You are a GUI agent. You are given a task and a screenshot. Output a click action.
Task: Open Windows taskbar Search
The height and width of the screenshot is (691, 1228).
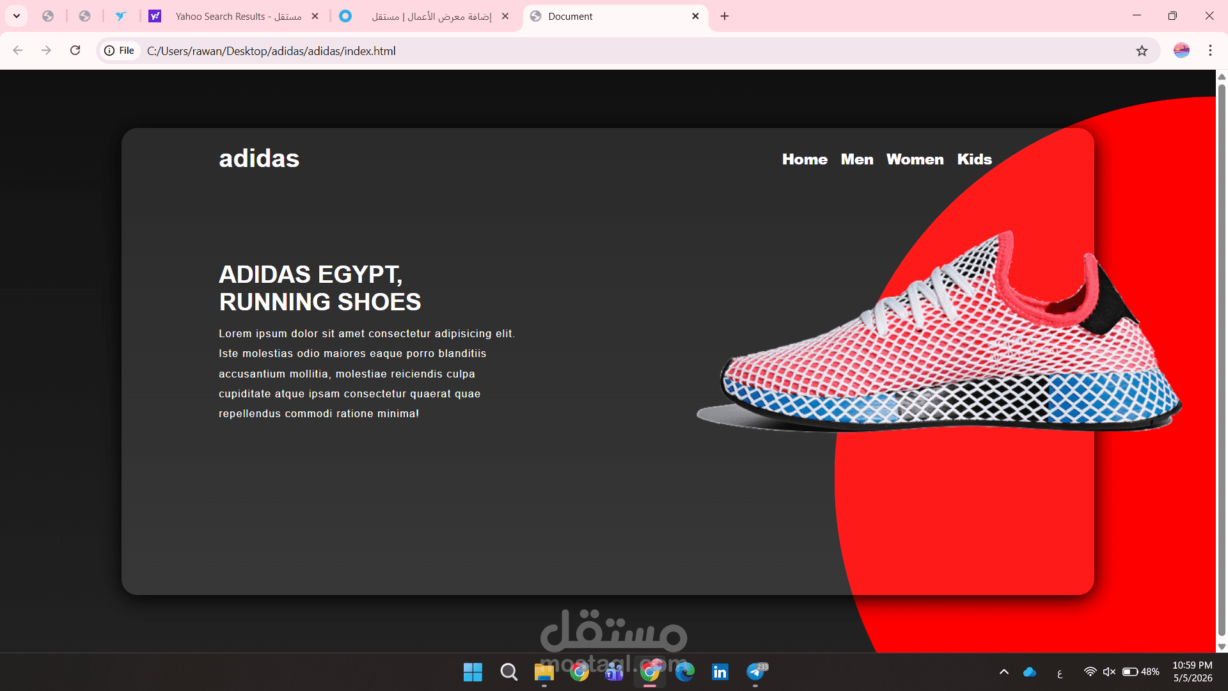pos(508,672)
